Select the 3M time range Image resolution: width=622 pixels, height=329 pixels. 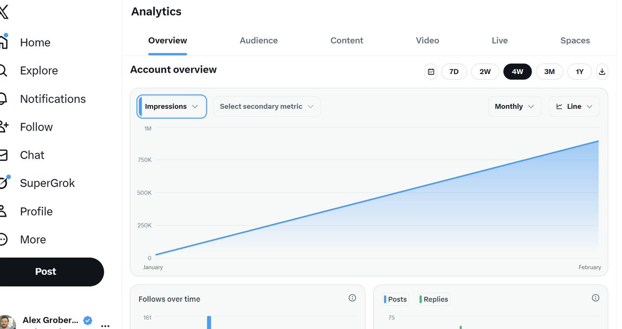pos(549,71)
